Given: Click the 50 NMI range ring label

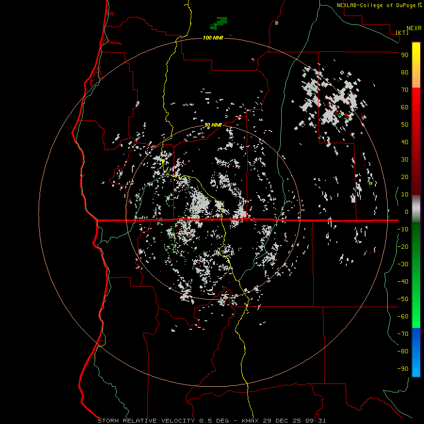Looking at the screenshot, I should 212,125.
